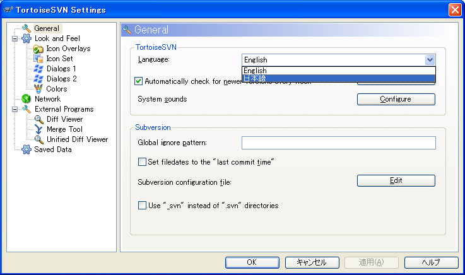Viewport: 465px width, 275px height.
Task: Click the Network globe icon
Action: click(26, 99)
